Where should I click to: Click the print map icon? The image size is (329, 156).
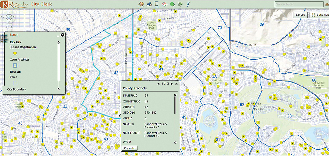pyautogui.click(x=149, y=4)
